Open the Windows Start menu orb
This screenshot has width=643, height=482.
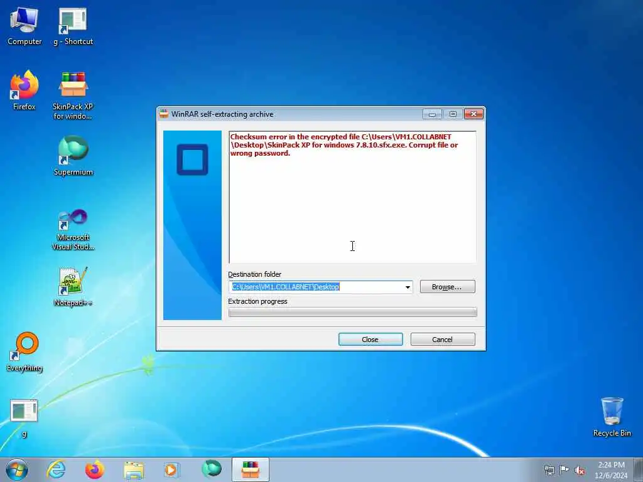17,469
